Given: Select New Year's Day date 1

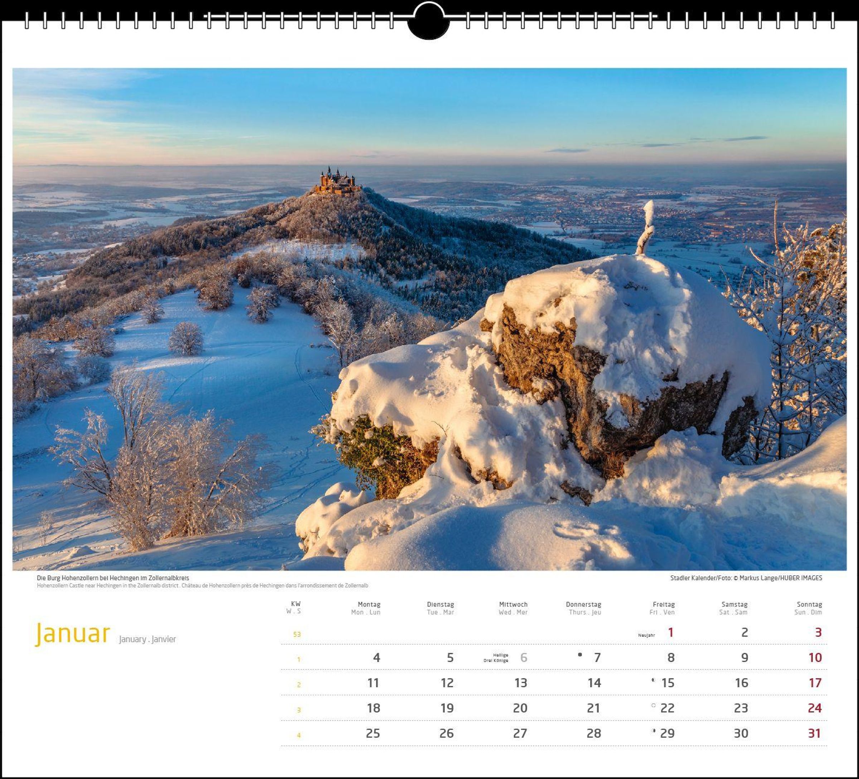Looking at the screenshot, I should click(x=670, y=632).
